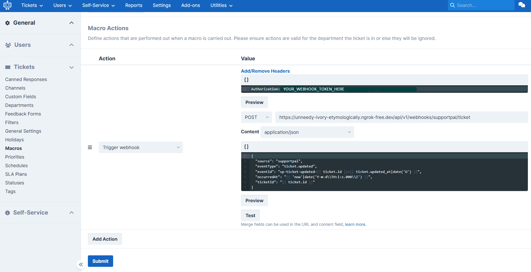Screen dimensions: 531x272
Task: Open Tags in sidebar
Action: pyautogui.click(x=10, y=191)
